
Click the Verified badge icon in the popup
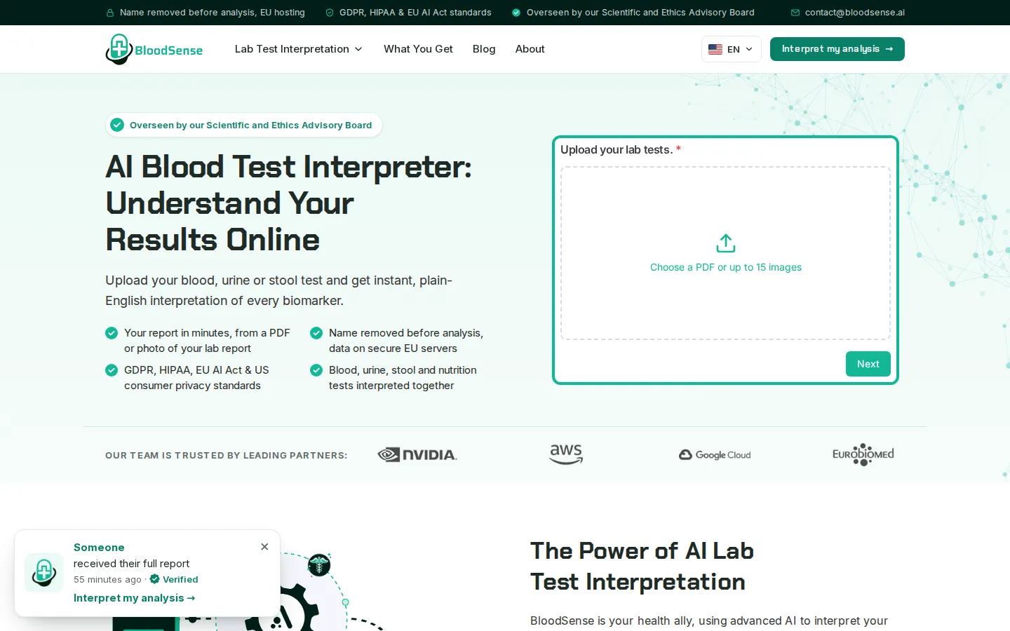coord(155,579)
